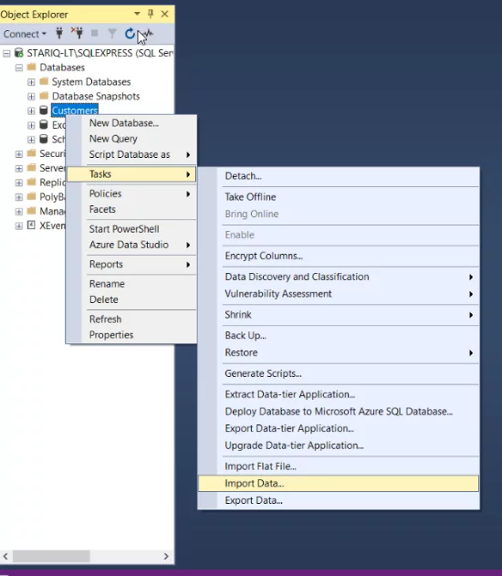This screenshot has width=502, height=576.
Task: Open the Tasks submenu entry
Action: (131, 174)
